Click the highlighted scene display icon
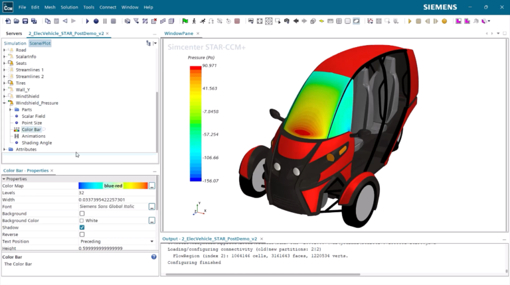 pos(357,21)
